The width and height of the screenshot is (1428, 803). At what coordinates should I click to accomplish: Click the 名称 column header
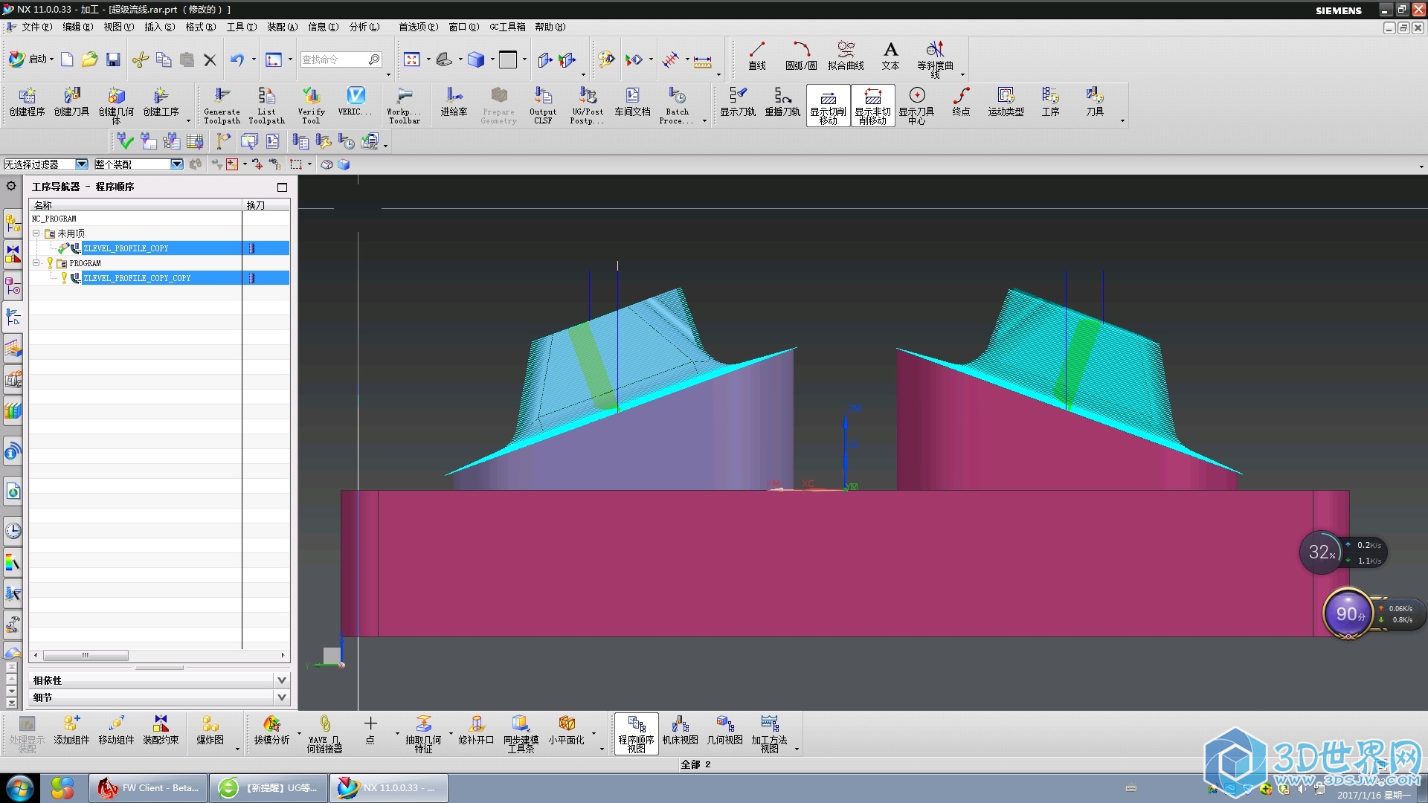click(x=135, y=205)
